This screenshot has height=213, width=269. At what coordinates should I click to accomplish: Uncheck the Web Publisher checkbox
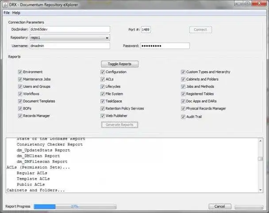pos(103,116)
